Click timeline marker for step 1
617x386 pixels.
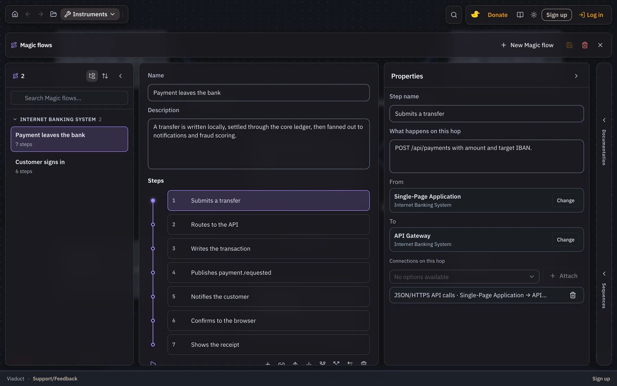click(x=153, y=200)
